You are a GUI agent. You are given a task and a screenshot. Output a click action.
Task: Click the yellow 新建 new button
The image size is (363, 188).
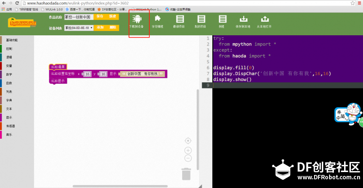[112, 16]
